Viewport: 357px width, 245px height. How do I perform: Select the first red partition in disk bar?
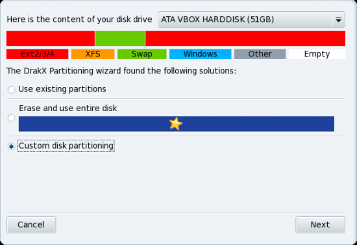[x=51, y=38]
